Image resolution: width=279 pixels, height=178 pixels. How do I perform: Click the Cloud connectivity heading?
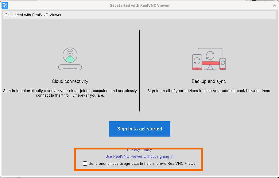pyautogui.click(x=70, y=81)
